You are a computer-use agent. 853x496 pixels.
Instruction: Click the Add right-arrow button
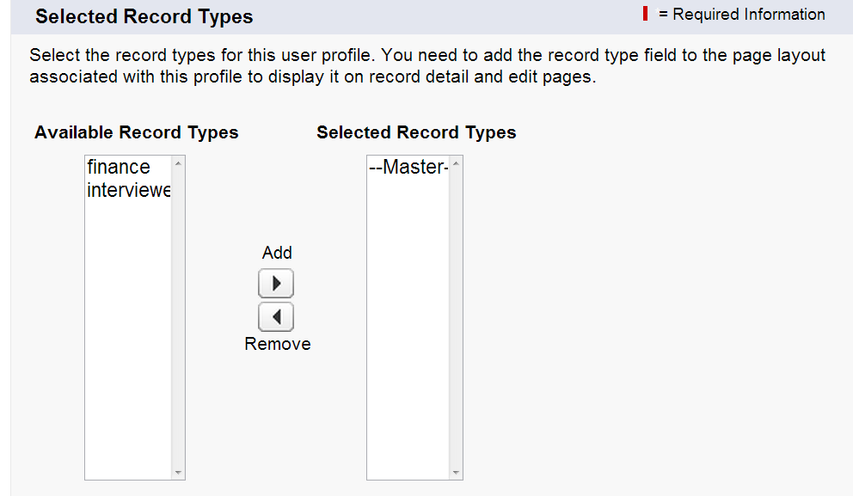pyautogui.click(x=276, y=284)
